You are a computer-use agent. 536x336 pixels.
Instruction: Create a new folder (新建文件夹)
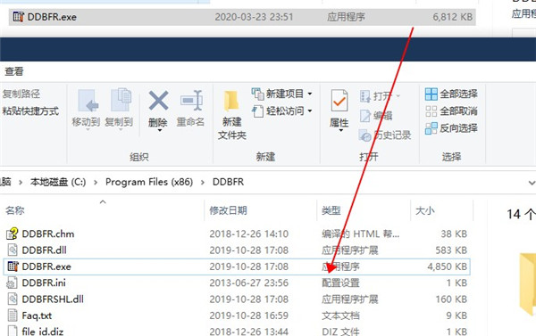coord(231,115)
